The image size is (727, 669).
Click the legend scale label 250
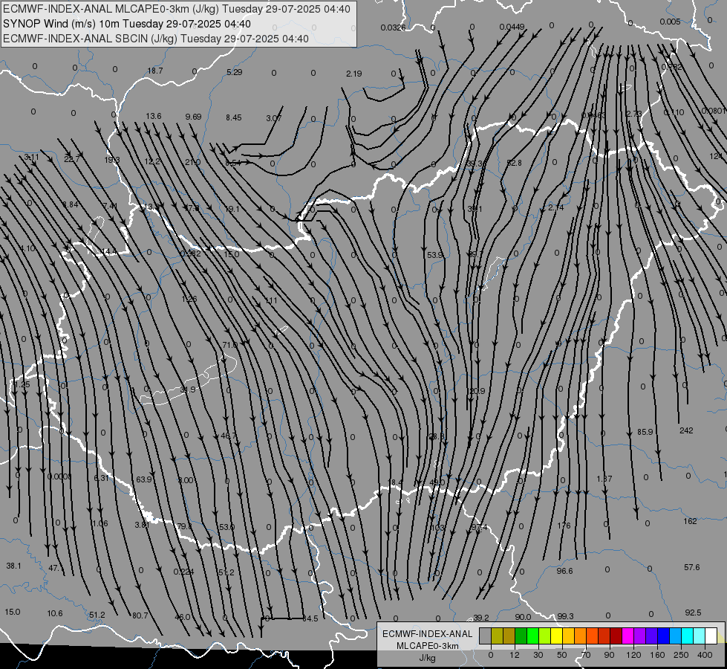[x=681, y=655]
